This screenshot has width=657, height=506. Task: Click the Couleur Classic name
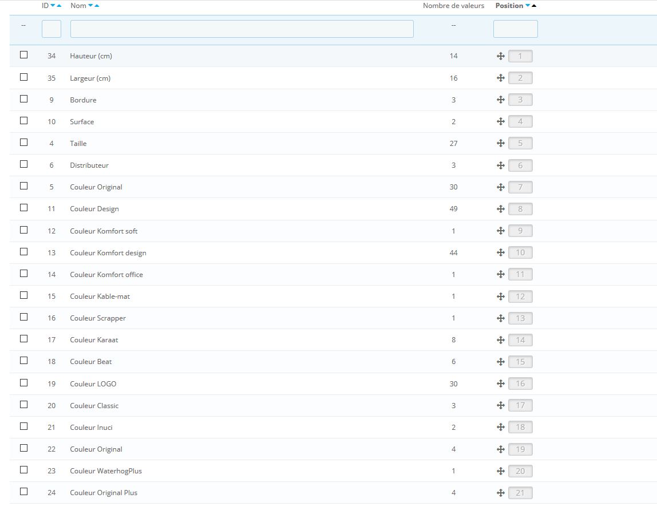94,406
